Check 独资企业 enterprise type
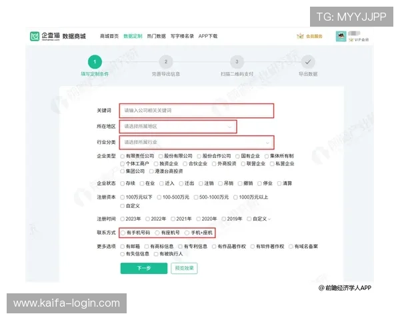The width and height of the screenshot is (400, 320). (x=156, y=163)
